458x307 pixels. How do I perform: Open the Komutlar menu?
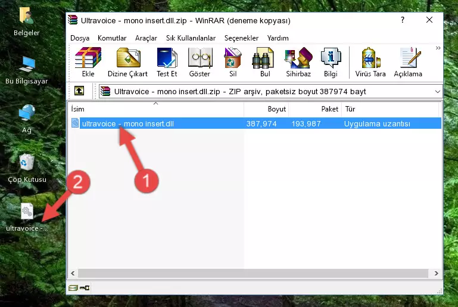coord(112,38)
